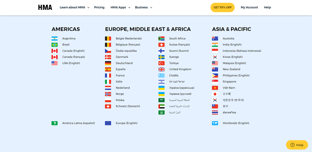Click the United Kingdom flag icon
The width and height of the screenshot is (312, 152).
tap(161, 69)
